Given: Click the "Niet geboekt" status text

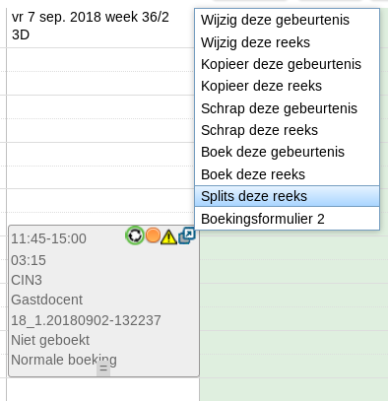Looking at the screenshot, I should (50, 340).
